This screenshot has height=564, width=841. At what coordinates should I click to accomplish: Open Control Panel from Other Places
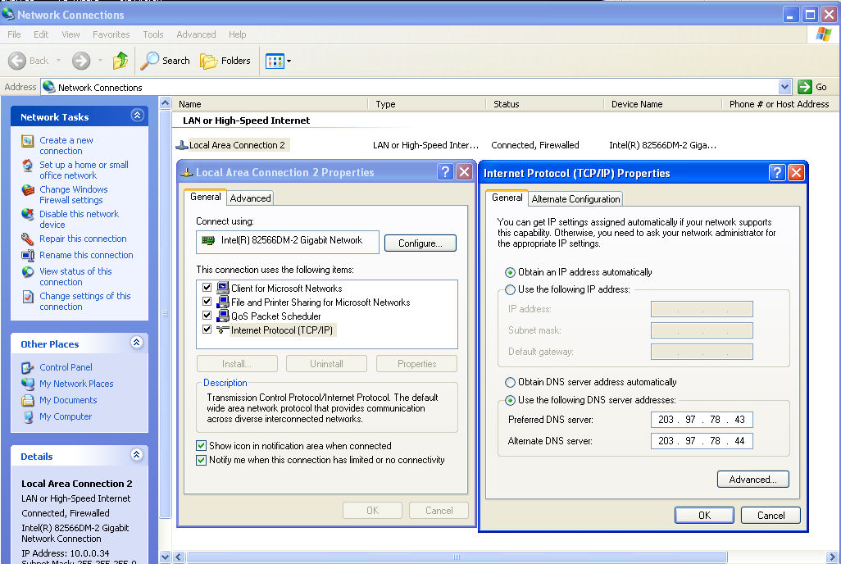click(66, 367)
